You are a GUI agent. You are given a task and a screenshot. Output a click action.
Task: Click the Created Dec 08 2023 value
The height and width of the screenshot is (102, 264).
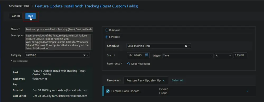[60, 90]
